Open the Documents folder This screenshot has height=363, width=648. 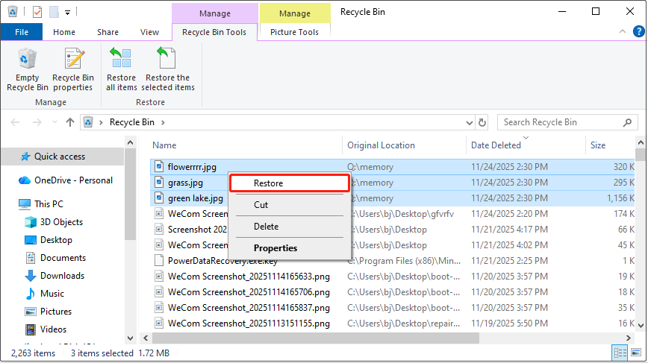[x=55, y=258]
